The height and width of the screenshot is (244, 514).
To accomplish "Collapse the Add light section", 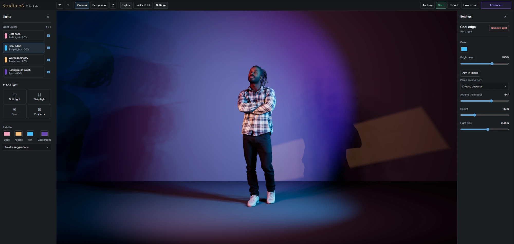I will pyautogui.click(x=10, y=85).
